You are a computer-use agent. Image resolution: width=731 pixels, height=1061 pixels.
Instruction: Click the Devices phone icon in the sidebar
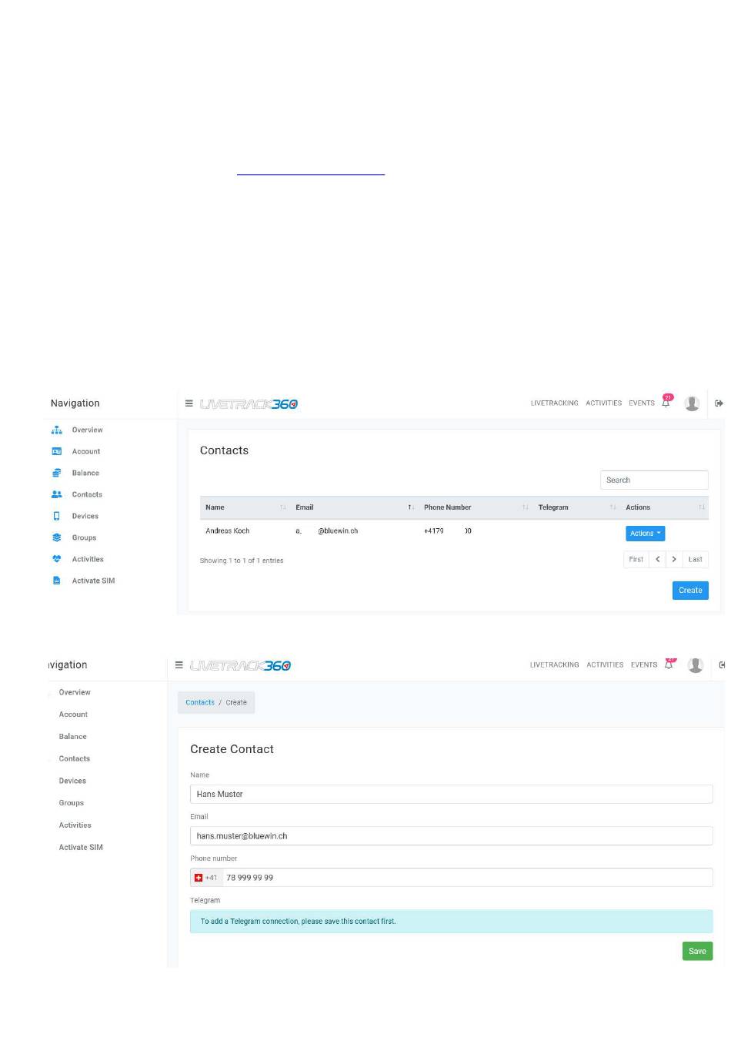coord(56,516)
